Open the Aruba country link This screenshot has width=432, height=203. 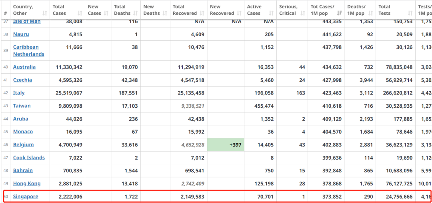(21, 119)
